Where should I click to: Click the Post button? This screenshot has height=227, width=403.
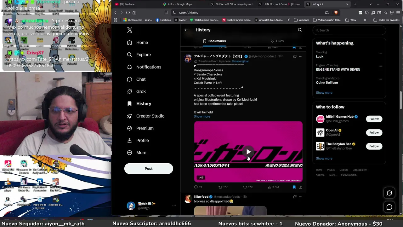coord(149,169)
